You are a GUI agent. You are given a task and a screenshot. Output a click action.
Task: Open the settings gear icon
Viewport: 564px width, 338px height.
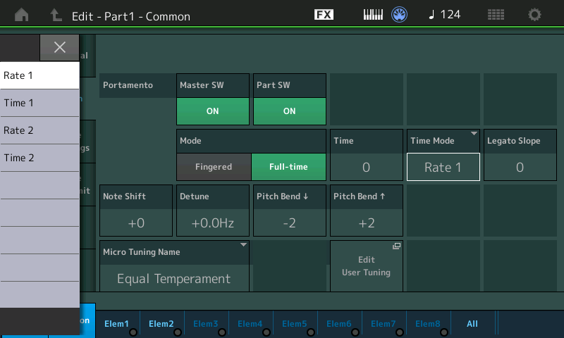point(535,14)
